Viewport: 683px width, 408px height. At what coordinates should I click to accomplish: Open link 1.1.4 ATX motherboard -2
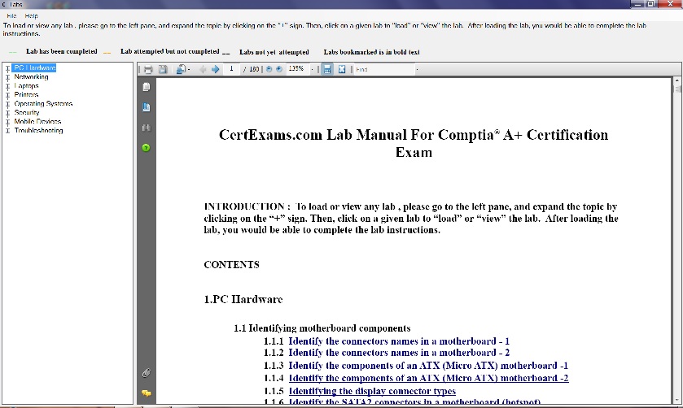coord(429,378)
